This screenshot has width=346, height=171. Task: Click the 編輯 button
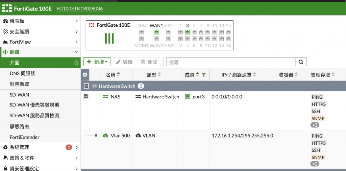[x=124, y=62]
